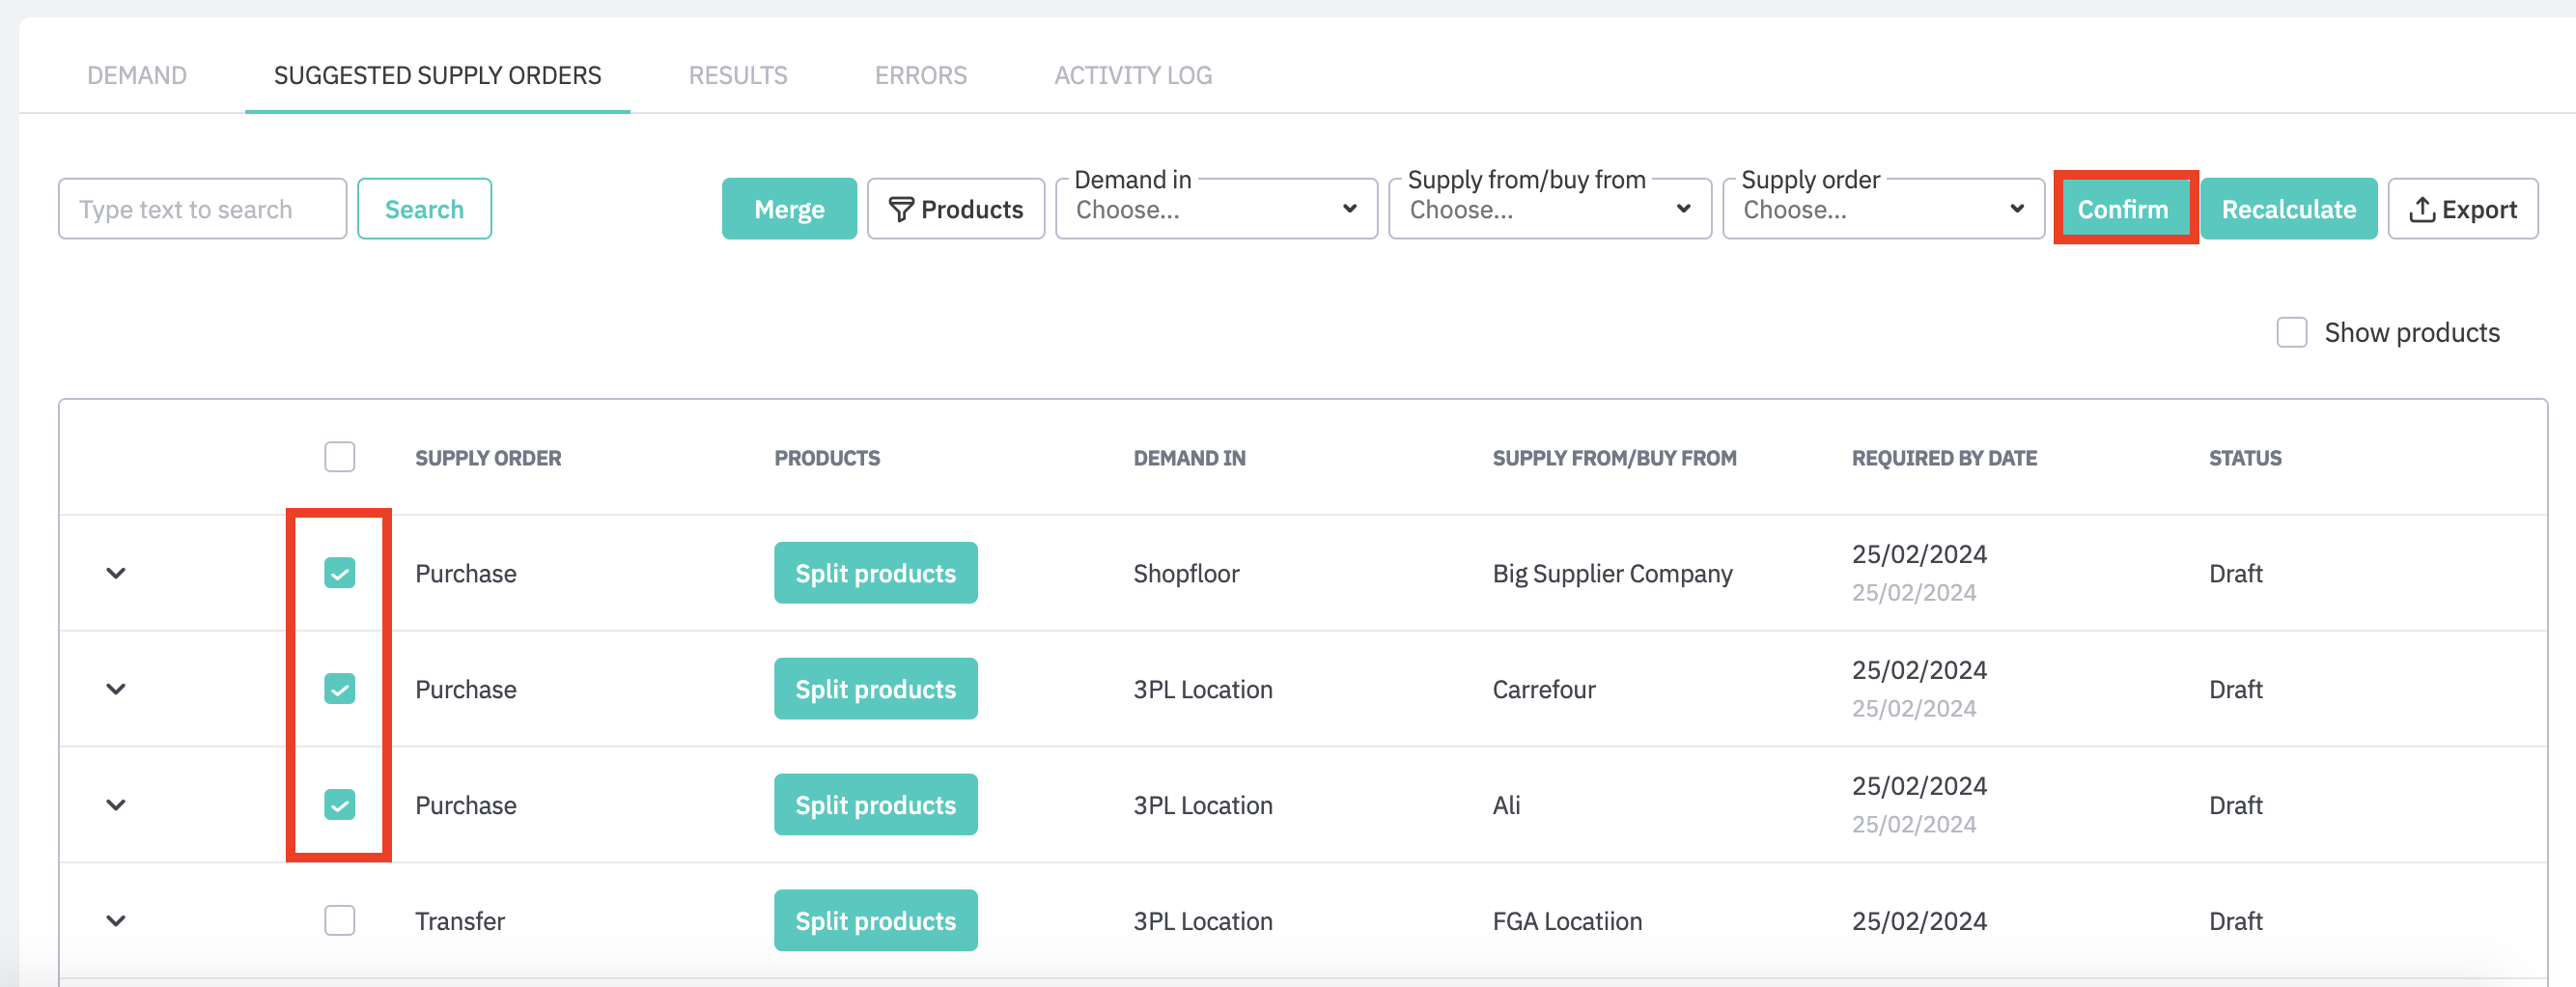The height and width of the screenshot is (987, 2576).
Task: Uncheck the Carrefour purchase order checkbox
Action: click(x=340, y=689)
